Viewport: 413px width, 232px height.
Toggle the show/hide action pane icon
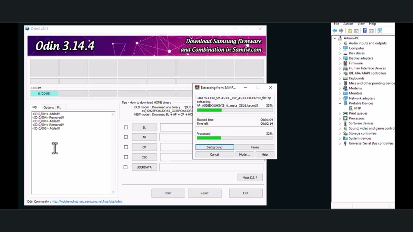click(371, 31)
